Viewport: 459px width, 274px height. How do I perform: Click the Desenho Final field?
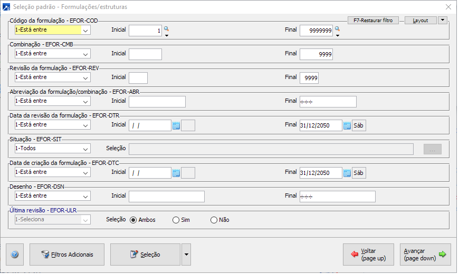338,197
